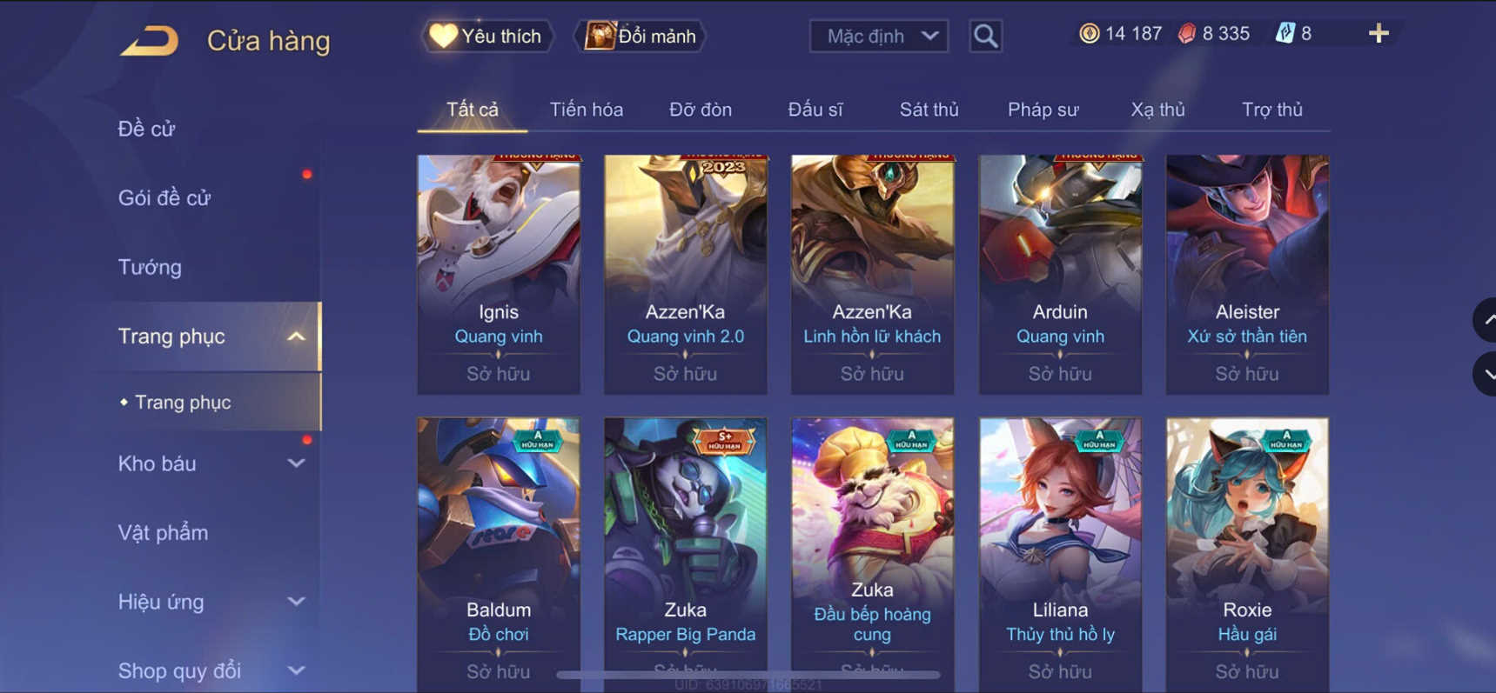Screen dimensions: 1496x693
Task: Switch to the Sát thủ tab
Action: tap(929, 110)
